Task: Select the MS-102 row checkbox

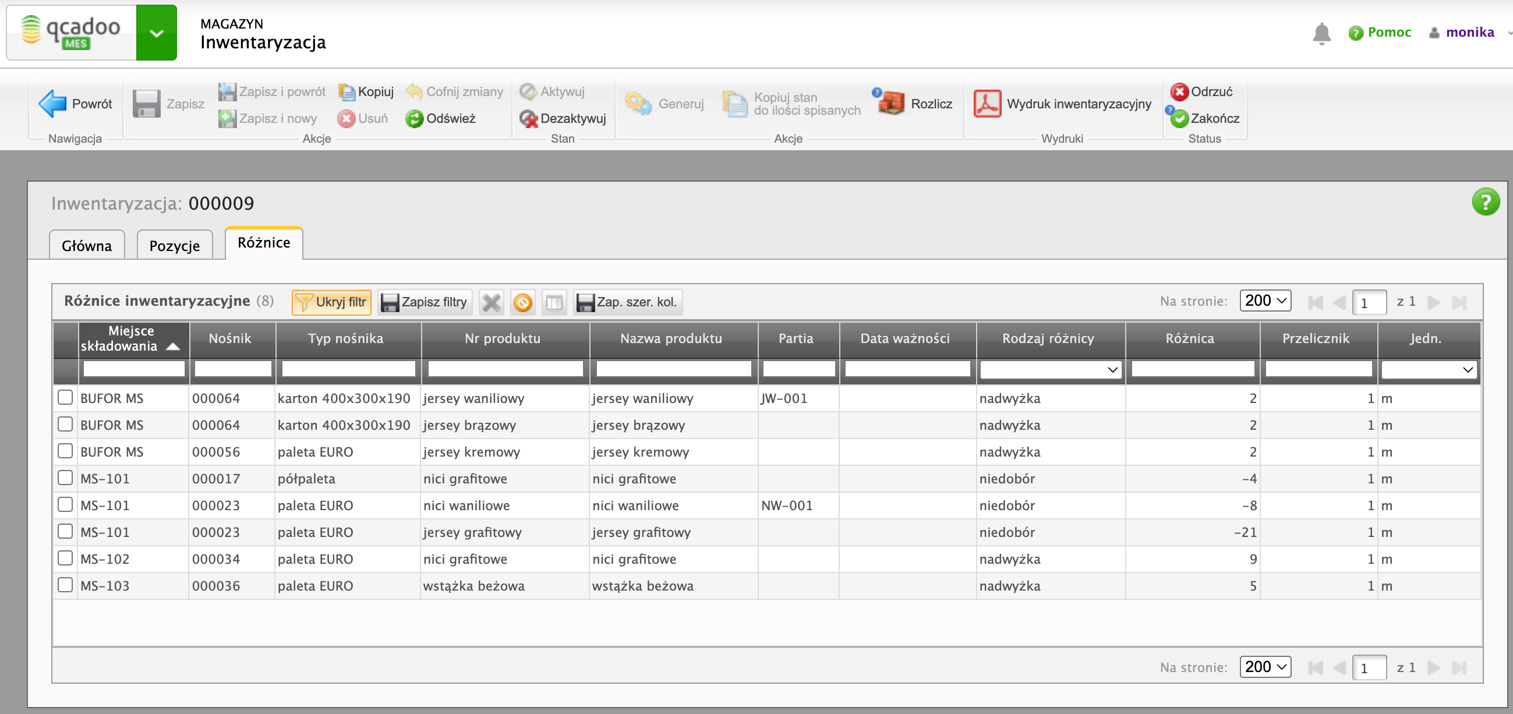Action: (x=65, y=559)
